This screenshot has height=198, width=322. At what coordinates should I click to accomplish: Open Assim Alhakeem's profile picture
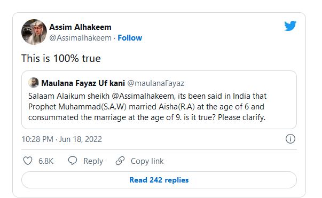(34, 32)
